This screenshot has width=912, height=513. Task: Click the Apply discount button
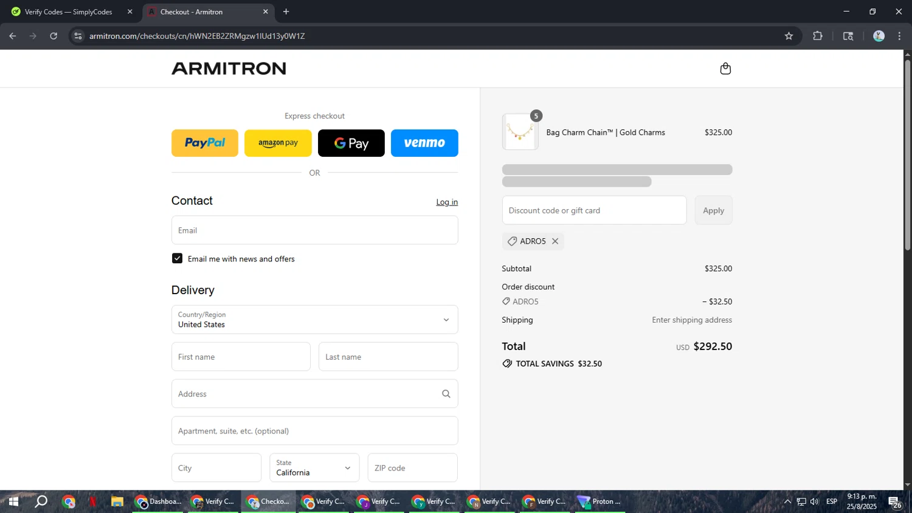713,210
